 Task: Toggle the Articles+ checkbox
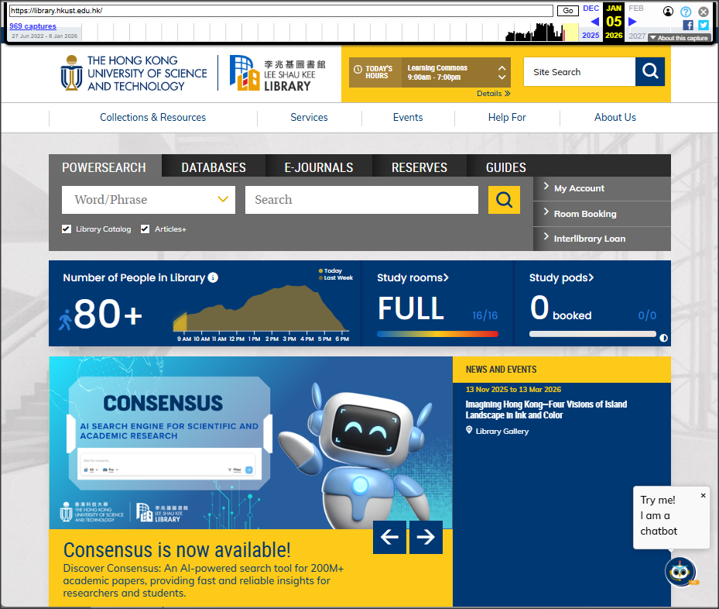[145, 229]
